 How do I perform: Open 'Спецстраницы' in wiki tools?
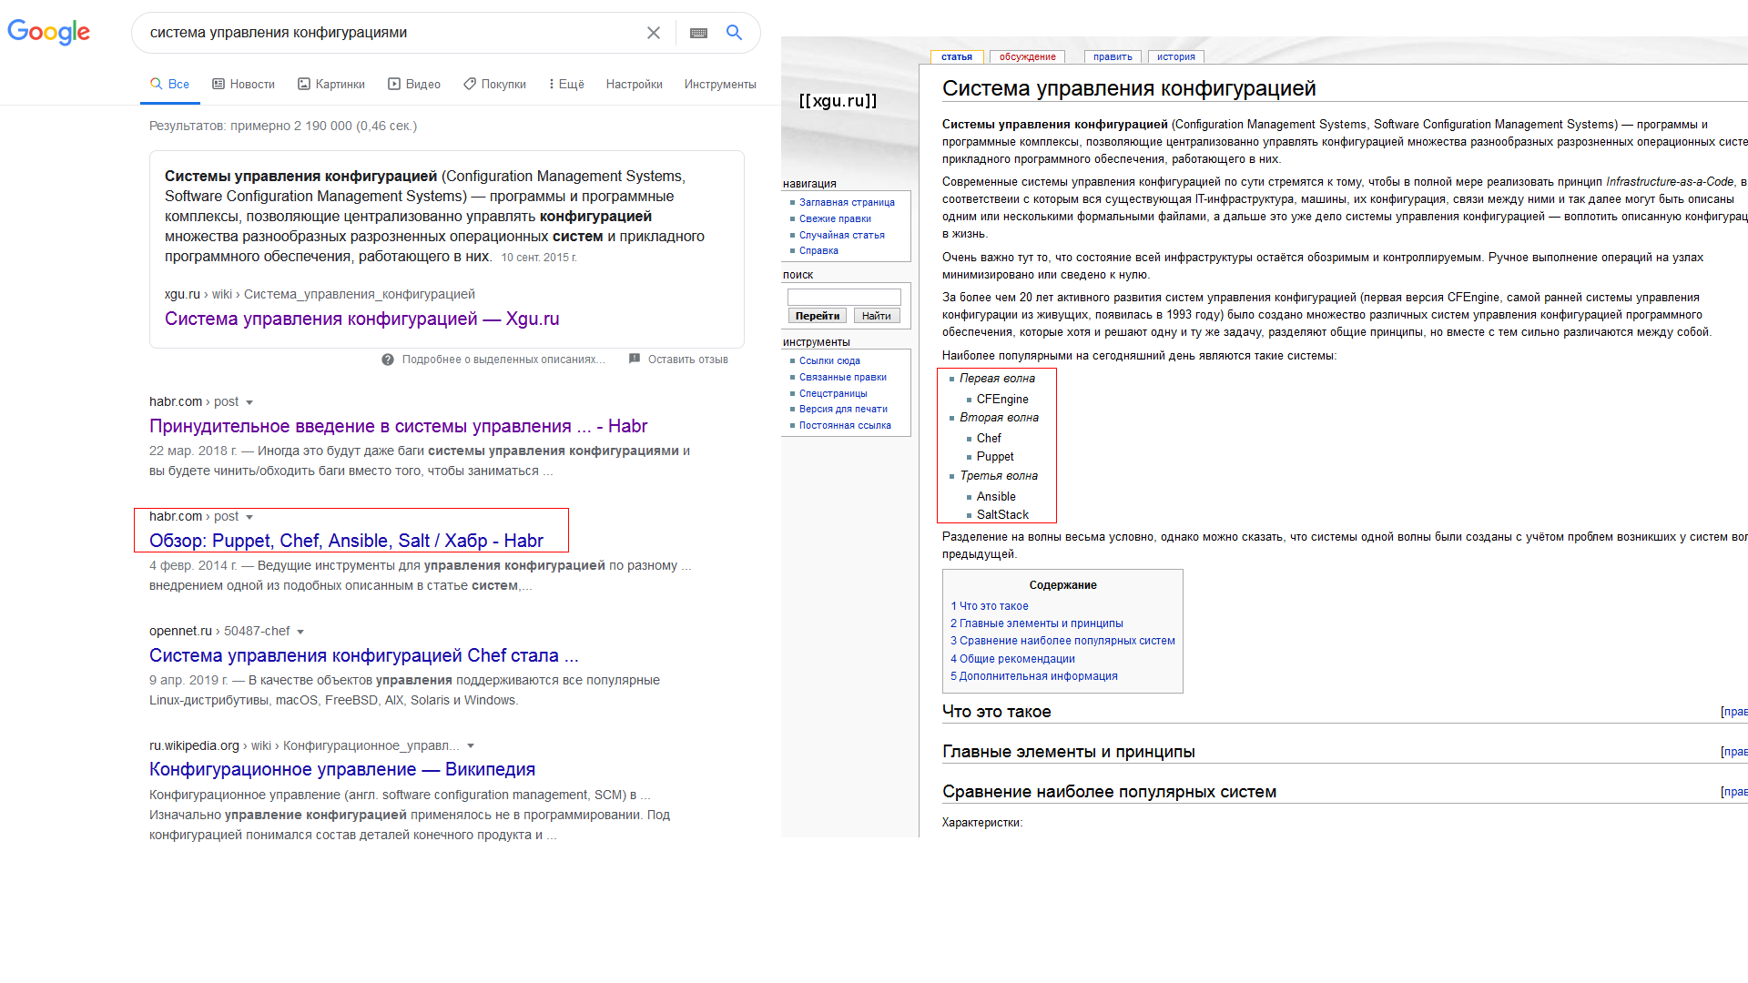tap(833, 393)
